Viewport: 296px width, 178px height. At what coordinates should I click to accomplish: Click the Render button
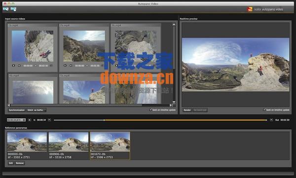point(187,110)
